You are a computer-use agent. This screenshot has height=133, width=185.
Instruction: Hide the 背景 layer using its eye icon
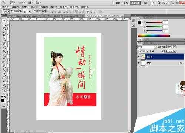[139, 63]
